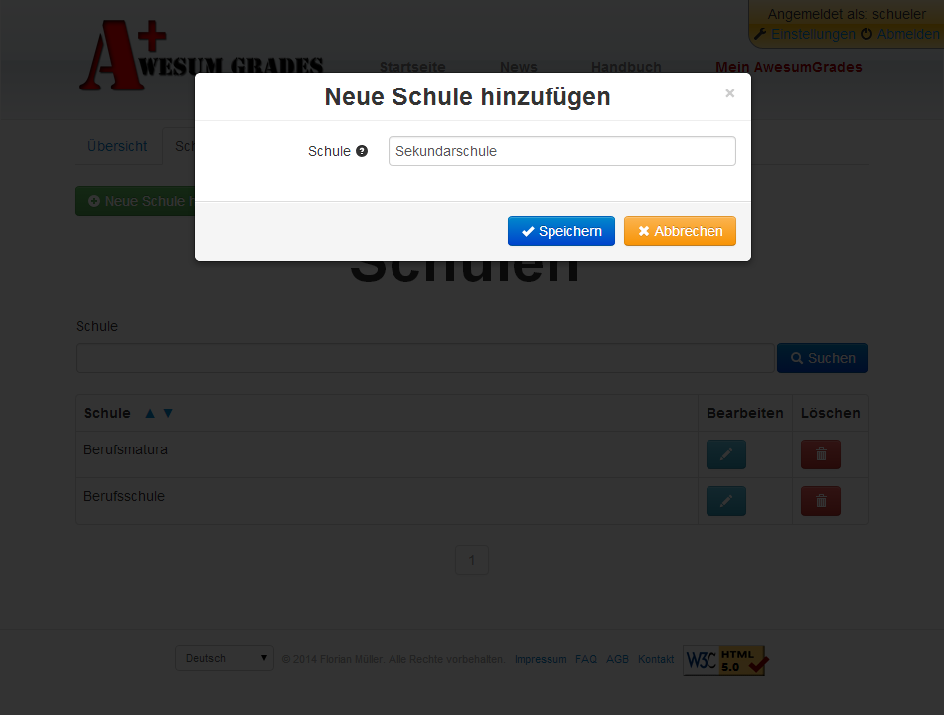Edit the Berufsschule entry
944x715 pixels.
tap(725, 501)
